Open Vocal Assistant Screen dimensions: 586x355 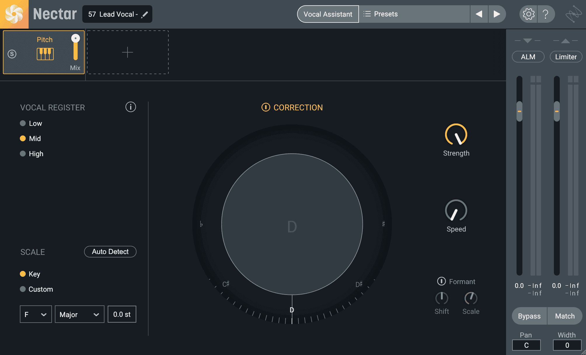(x=328, y=14)
